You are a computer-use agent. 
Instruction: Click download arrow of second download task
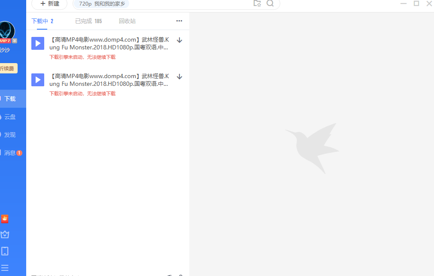point(179,77)
